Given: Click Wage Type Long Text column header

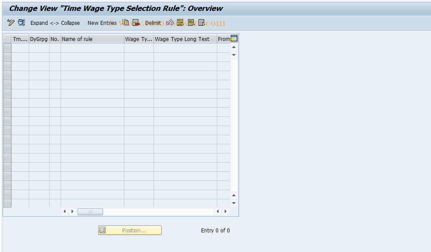Looking at the screenshot, I should [x=185, y=39].
